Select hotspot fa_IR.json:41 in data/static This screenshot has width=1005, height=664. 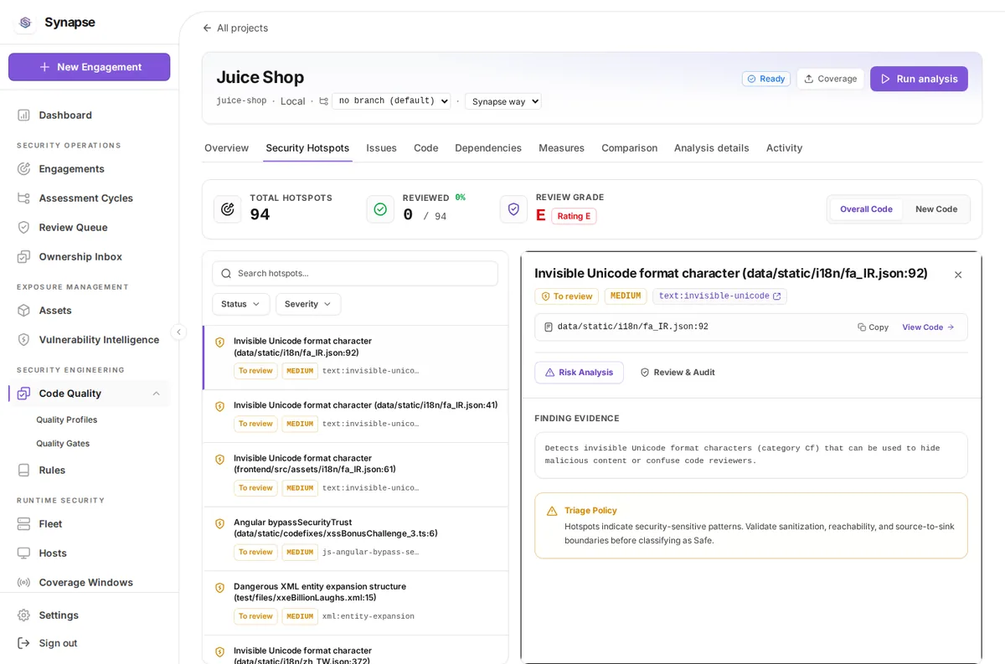pyautogui.click(x=355, y=416)
